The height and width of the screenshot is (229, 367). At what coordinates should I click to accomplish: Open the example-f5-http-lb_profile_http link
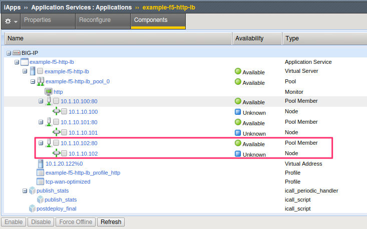point(83,173)
